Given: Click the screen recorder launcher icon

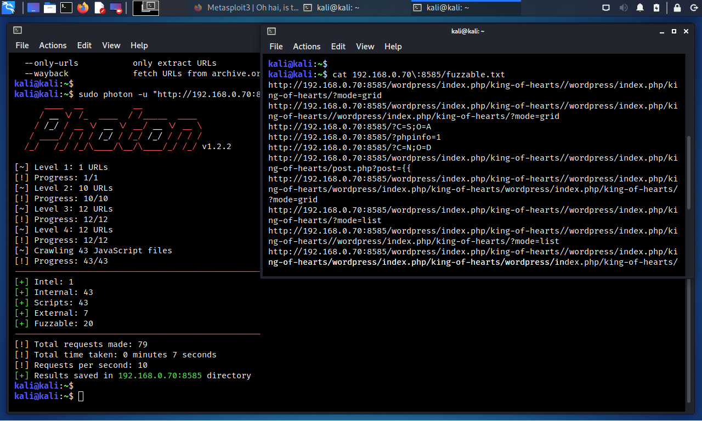Looking at the screenshot, I should 116,8.
